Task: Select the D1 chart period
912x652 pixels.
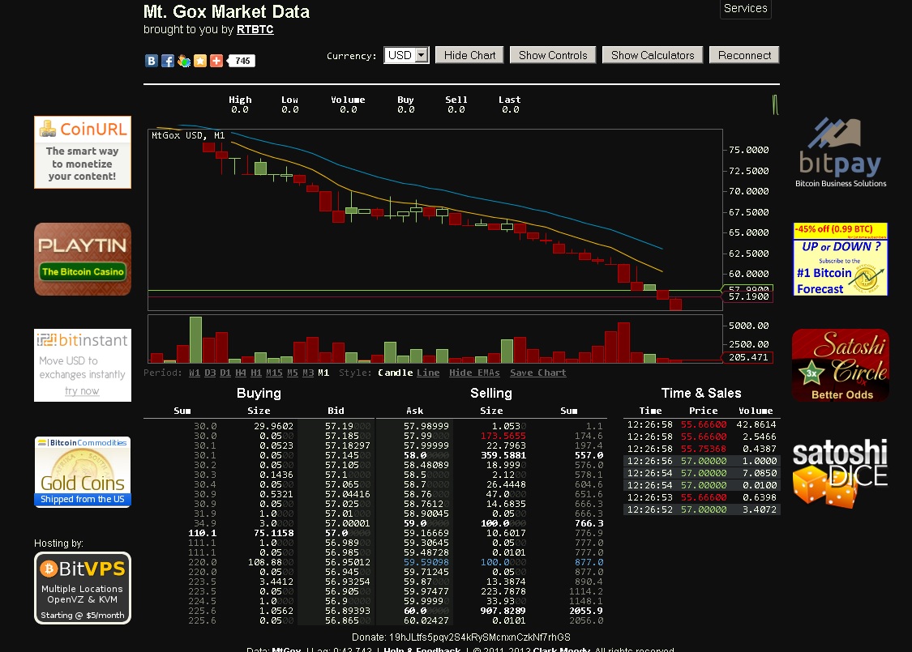Action: (225, 373)
